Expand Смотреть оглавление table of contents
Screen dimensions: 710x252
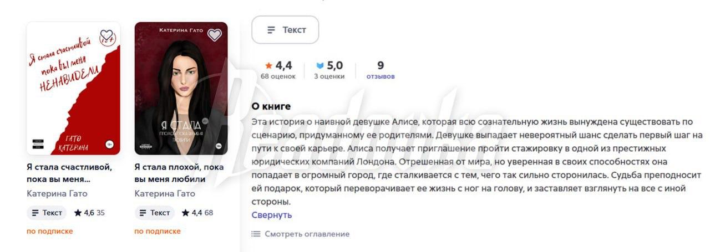point(307,234)
